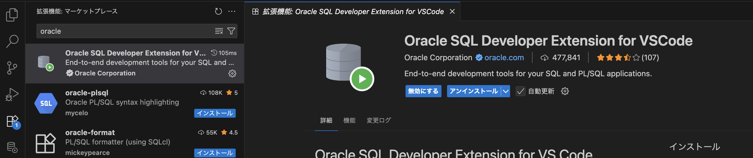Switch to the 変更ログ changelog tab
Screen dimensions: 753x158
pyautogui.click(x=379, y=120)
